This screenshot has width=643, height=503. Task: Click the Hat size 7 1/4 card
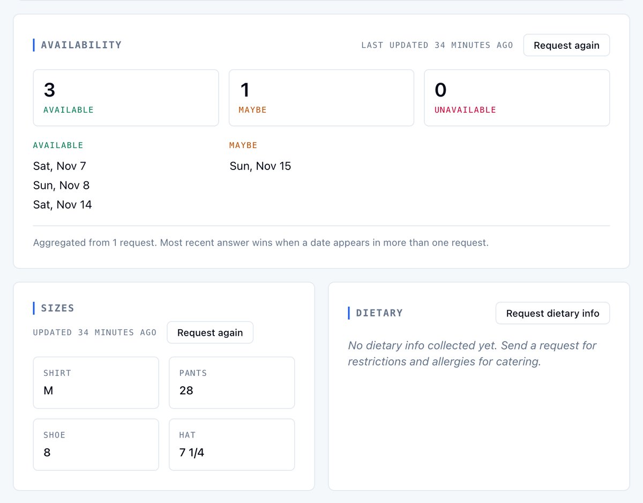[232, 445]
